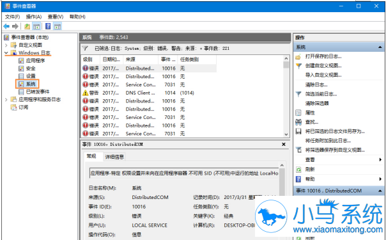Select the Windows 日志 tree node

pos(35,52)
